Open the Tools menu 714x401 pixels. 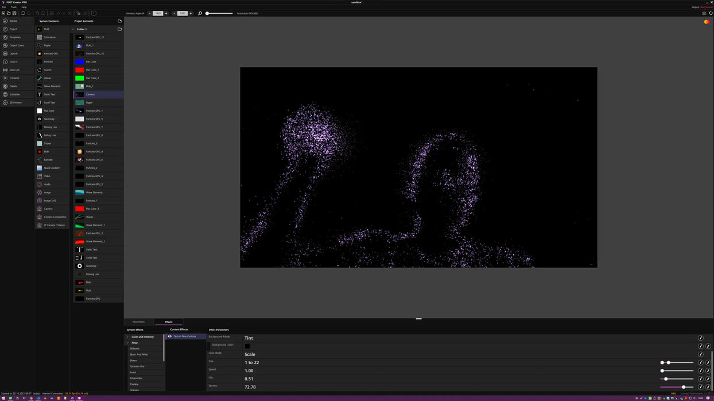[14, 7]
